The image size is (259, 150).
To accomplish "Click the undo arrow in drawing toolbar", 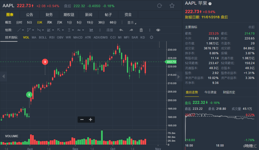I will (x=121, y=30).
